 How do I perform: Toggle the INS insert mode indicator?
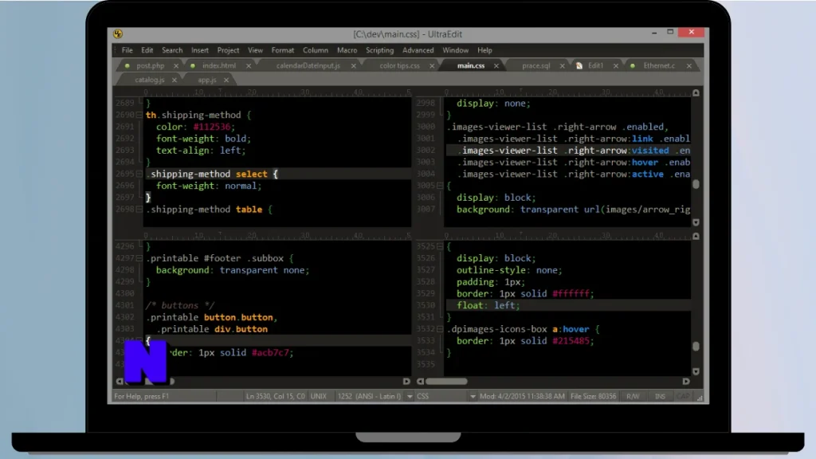(x=660, y=397)
